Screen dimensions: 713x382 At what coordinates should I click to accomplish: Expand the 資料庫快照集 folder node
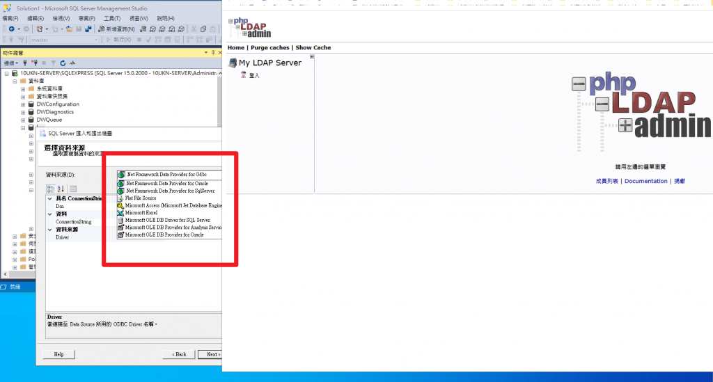coord(23,97)
